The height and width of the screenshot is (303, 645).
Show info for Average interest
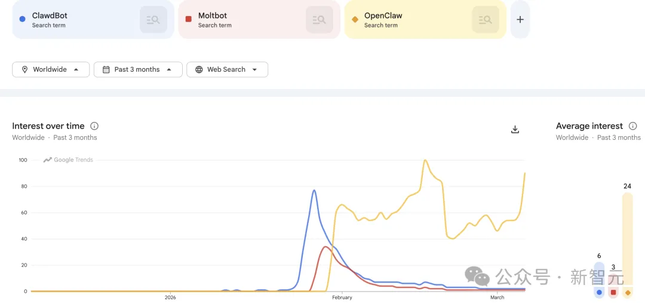tap(633, 126)
